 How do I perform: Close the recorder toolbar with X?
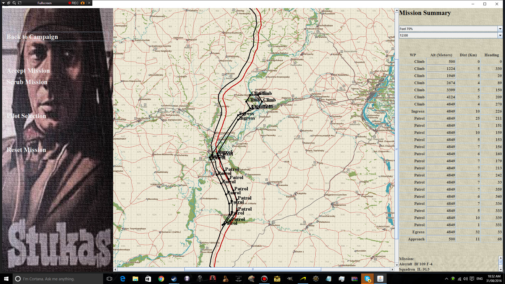pos(89,3)
